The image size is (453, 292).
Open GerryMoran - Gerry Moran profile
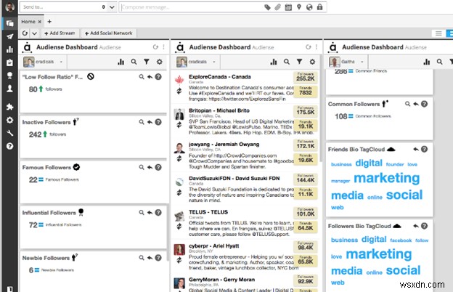coord(221,280)
